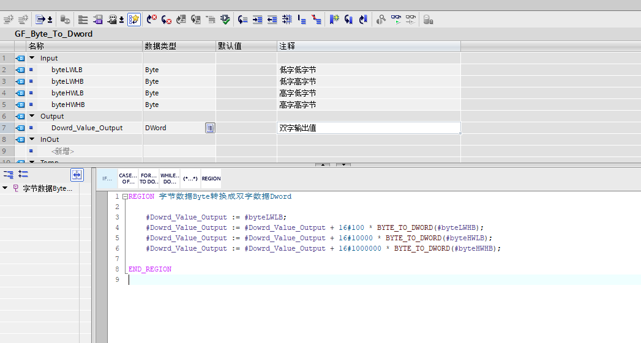Click the comment bubble toolbar icon

pos(113,20)
